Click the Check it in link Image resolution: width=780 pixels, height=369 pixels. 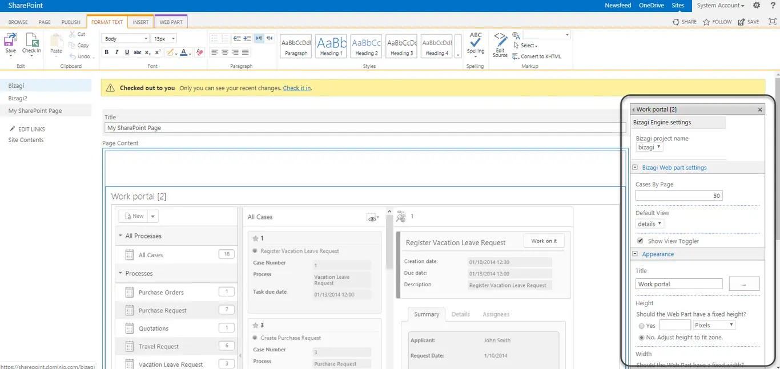[297, 88]
